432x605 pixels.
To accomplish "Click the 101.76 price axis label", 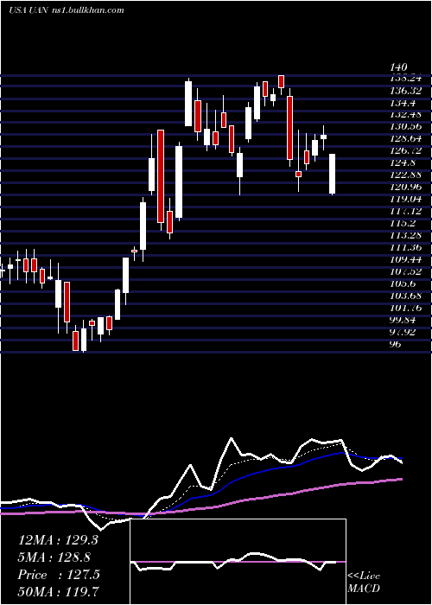I will 405,308.
